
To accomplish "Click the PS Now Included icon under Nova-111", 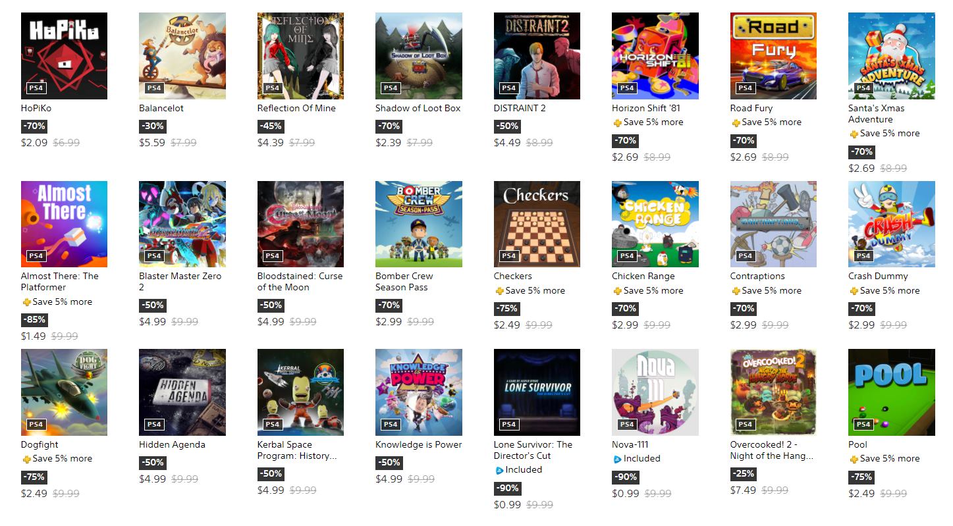I will coord(617,459).
